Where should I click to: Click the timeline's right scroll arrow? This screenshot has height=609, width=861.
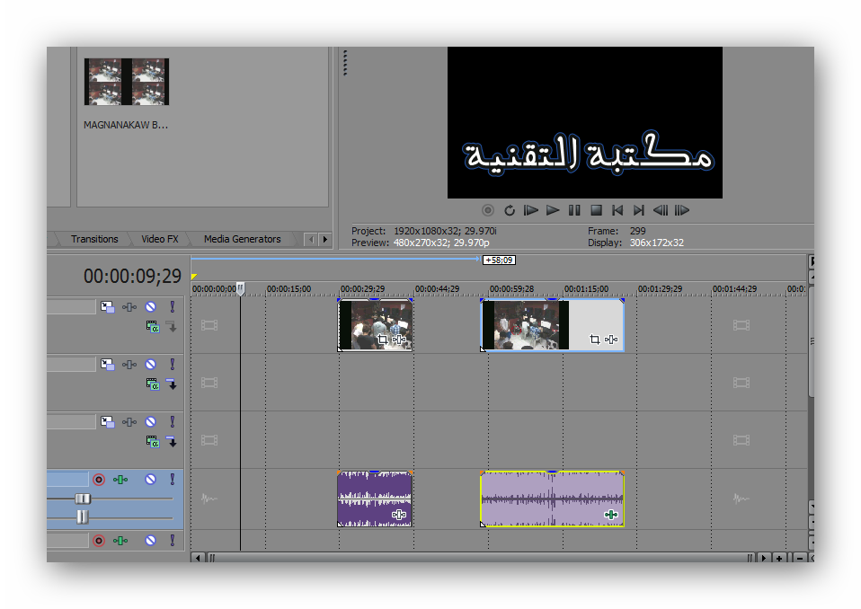pos(763,558)
